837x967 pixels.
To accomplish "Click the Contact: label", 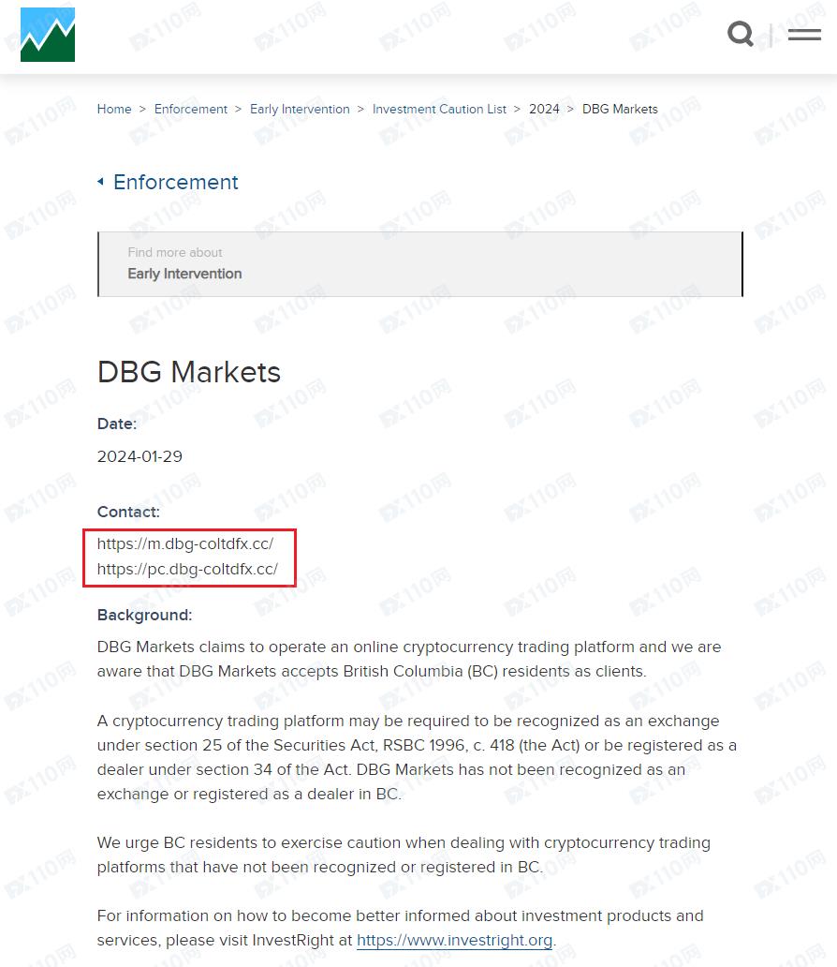I will (128, 512).
